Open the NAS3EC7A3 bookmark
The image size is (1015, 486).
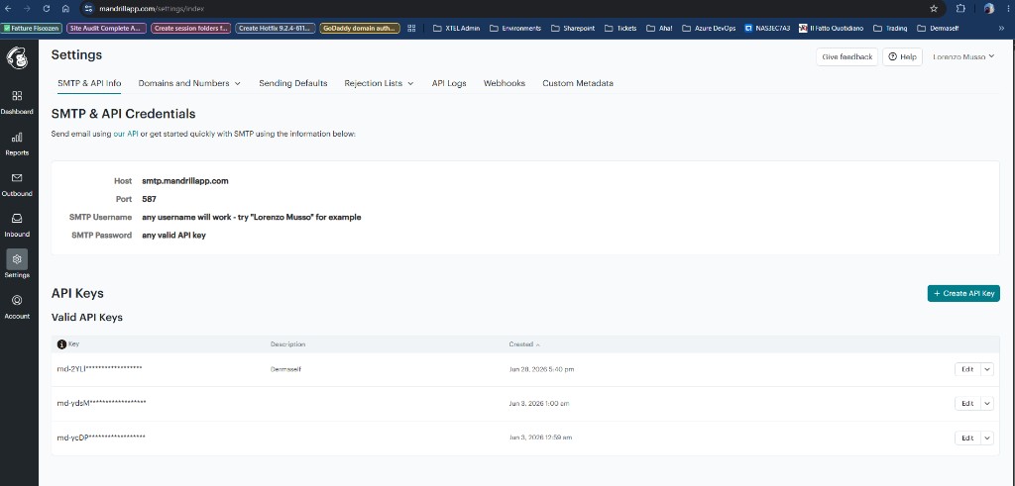[x=767, y=28]
